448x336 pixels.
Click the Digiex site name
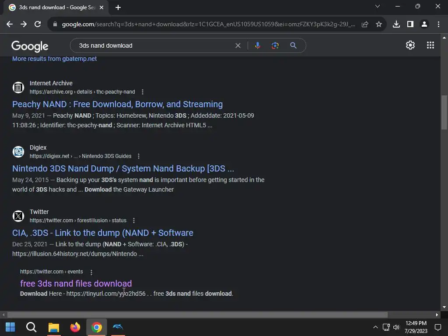[x=38, y=147]
